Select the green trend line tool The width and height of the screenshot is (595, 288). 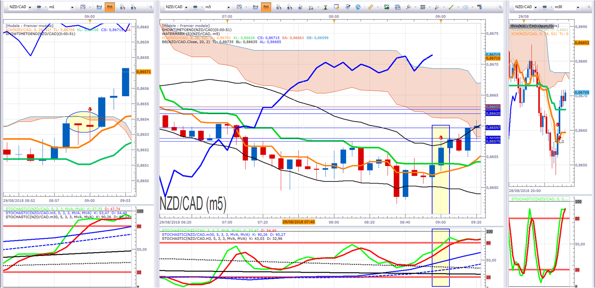coord(451,7)
